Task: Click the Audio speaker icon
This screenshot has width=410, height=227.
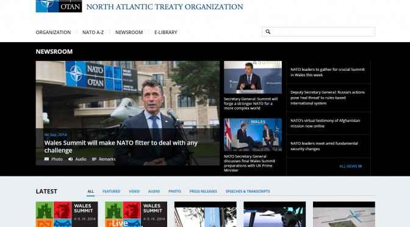Action: tap(70, 159)
